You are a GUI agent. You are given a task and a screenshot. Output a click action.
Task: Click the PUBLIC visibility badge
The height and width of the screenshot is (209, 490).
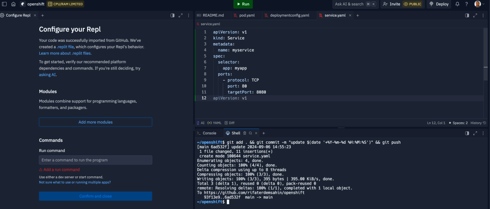tap(412, 4)
